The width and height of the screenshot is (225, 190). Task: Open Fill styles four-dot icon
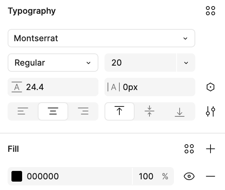[x=189, y=149]
